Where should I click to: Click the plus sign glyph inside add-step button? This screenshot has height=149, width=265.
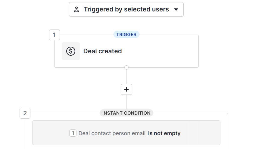coord(126,89)
